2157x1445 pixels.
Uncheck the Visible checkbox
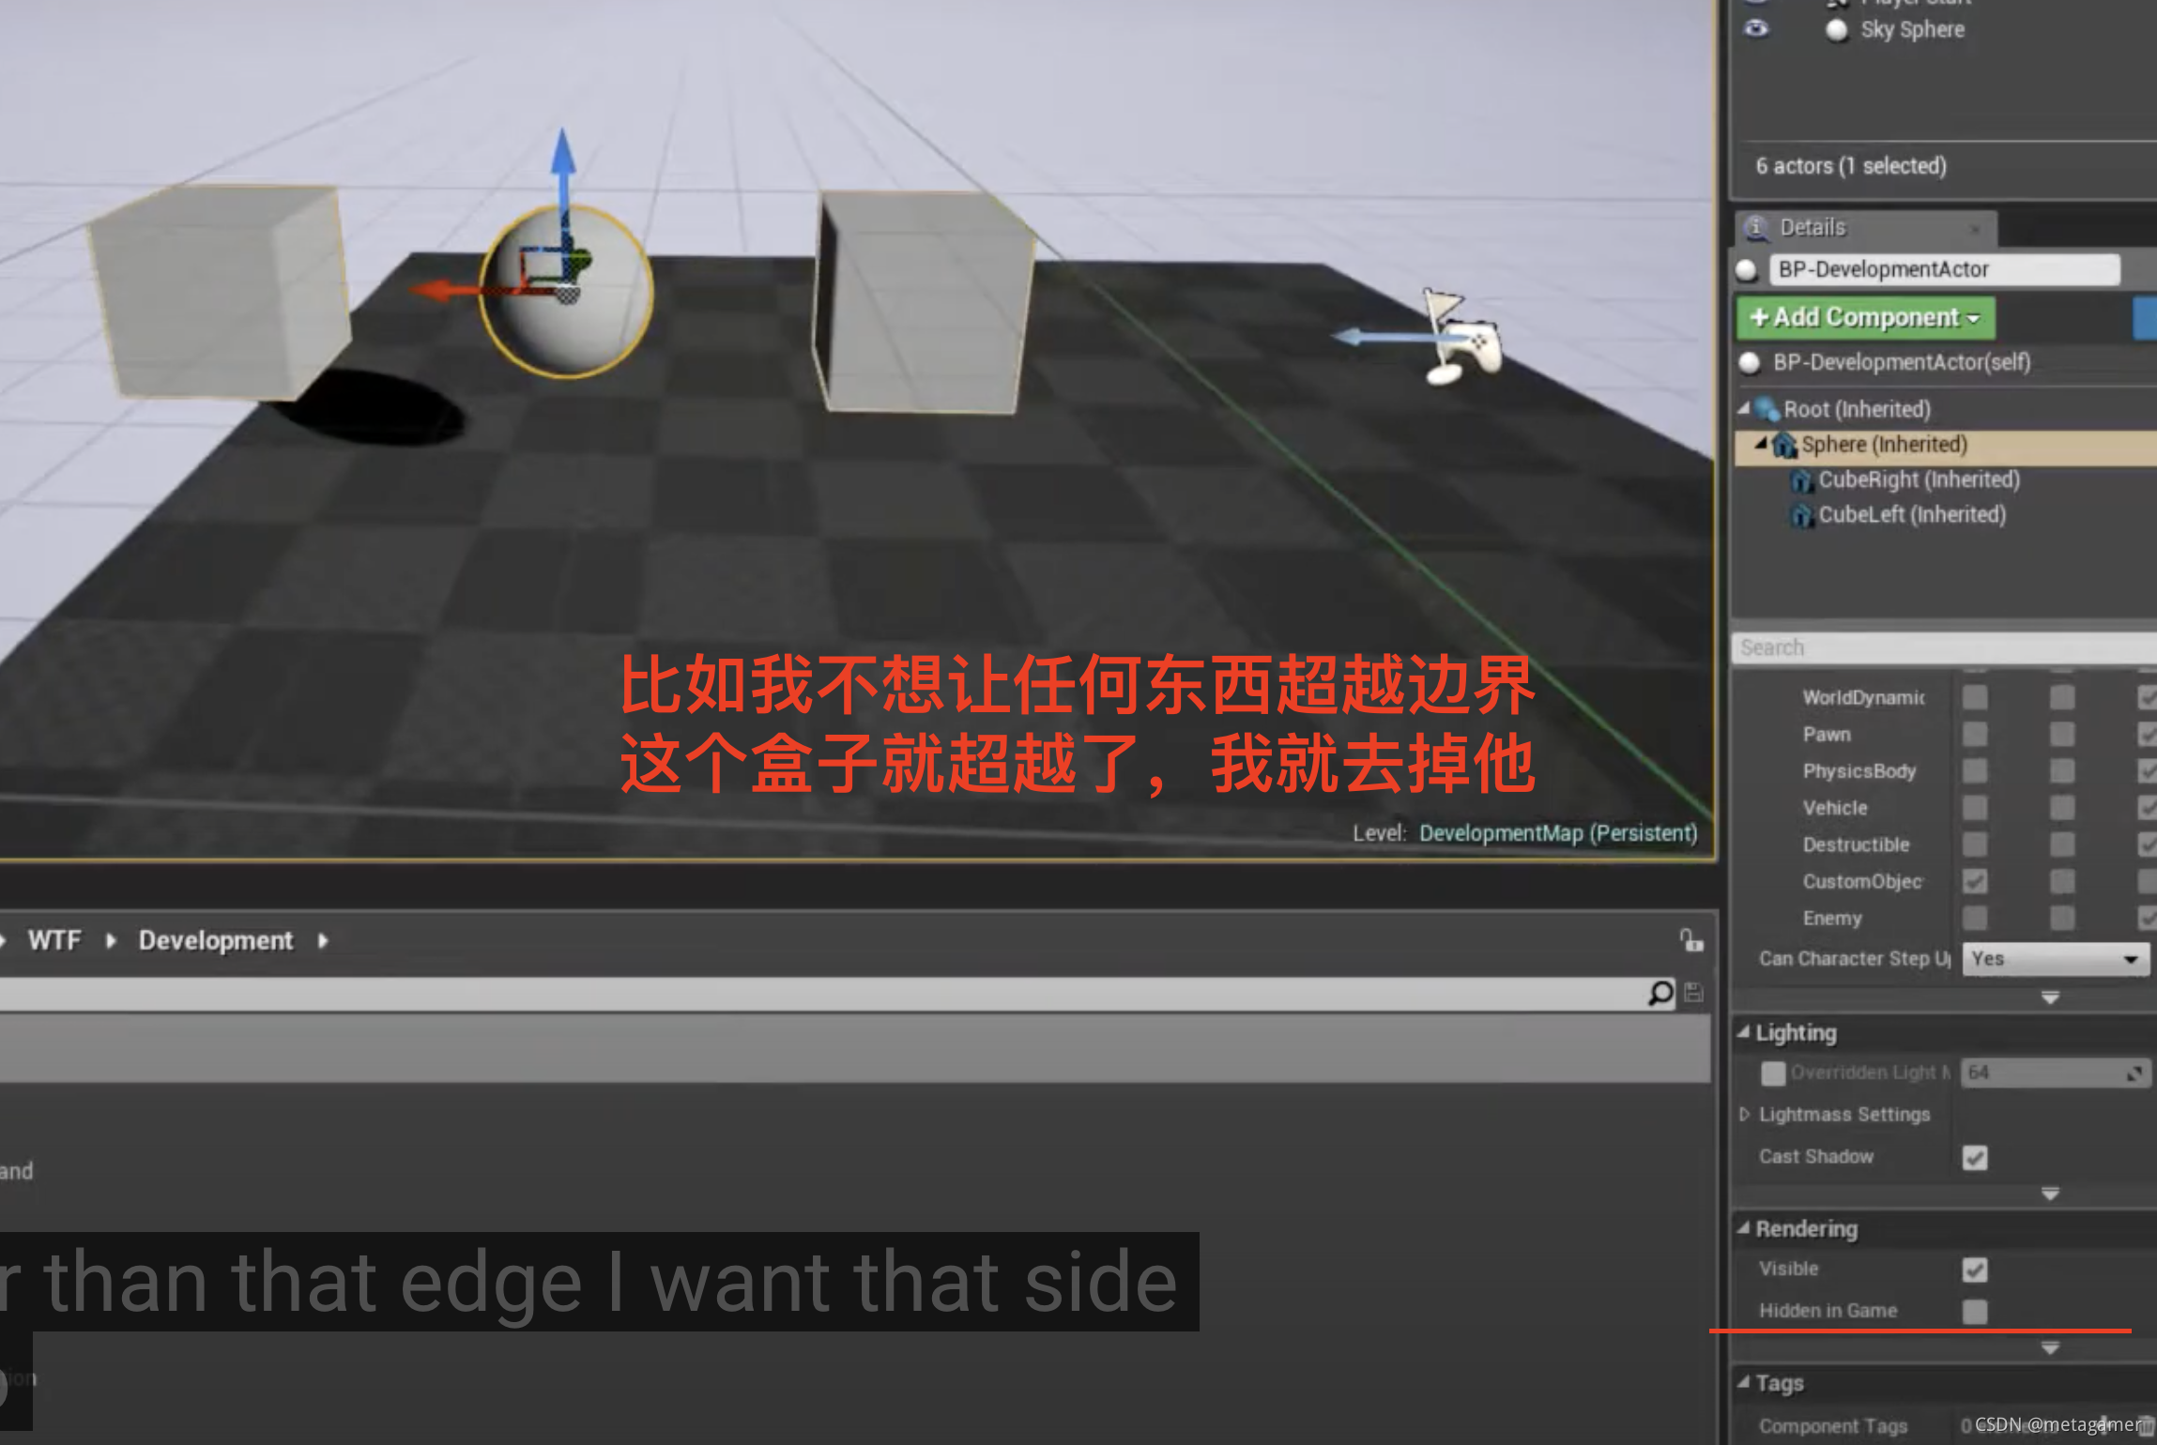(x=1974, y=1270)
